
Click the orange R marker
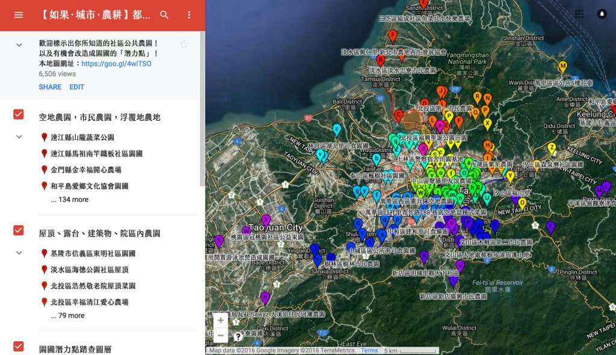pyautogui.click(x=477, y=97)
